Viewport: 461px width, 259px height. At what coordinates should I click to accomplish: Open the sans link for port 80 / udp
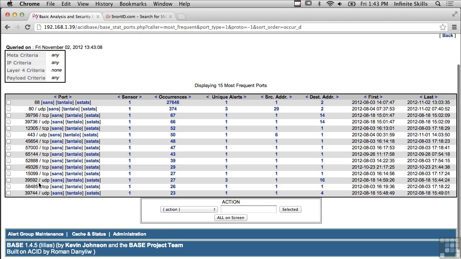tap(53, 109)
